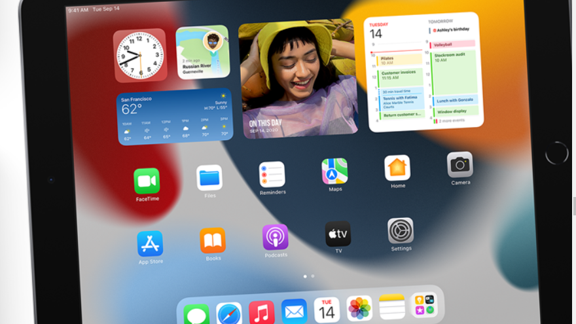576x324 pixels.
Task: Open the Camera app
Action: click(x=460, y=164)
